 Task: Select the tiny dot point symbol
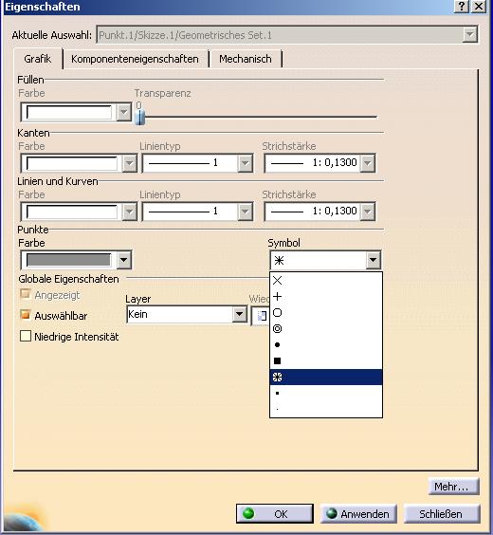[325, 409]
